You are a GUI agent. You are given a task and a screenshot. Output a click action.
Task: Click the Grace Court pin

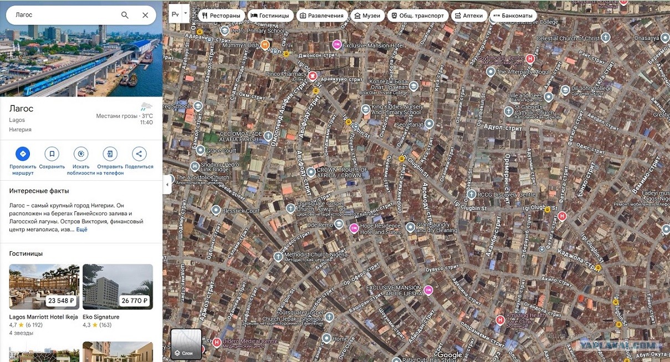[200, 150]
